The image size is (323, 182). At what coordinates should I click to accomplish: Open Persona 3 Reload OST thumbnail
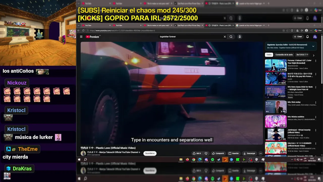click(x=276, y=65)
